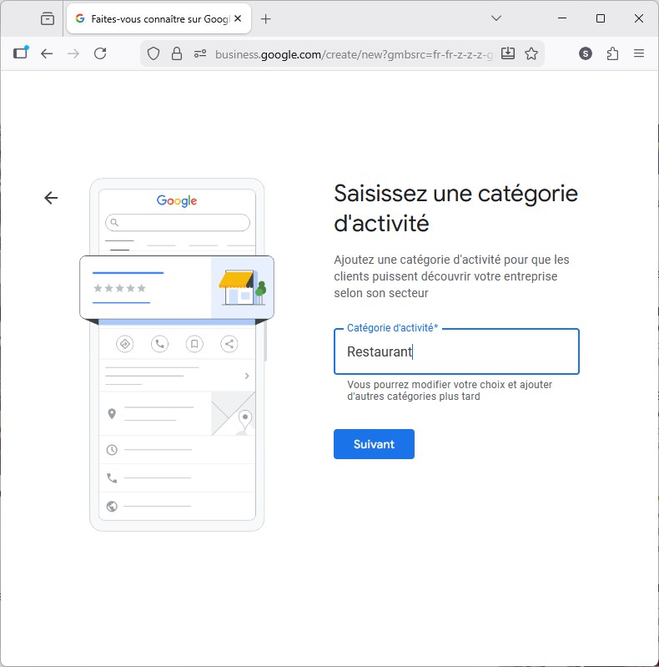Screen dimensions: 659x667
Task: Open the Extensions puzzle icon
Action: pyautogui.click(x=612, y=53)
